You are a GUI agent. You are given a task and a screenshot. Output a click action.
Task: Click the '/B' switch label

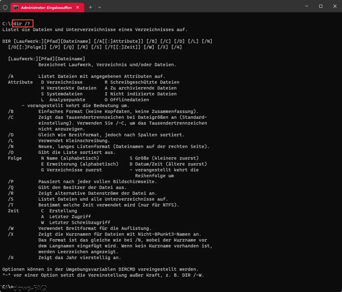tap(11, 111)
